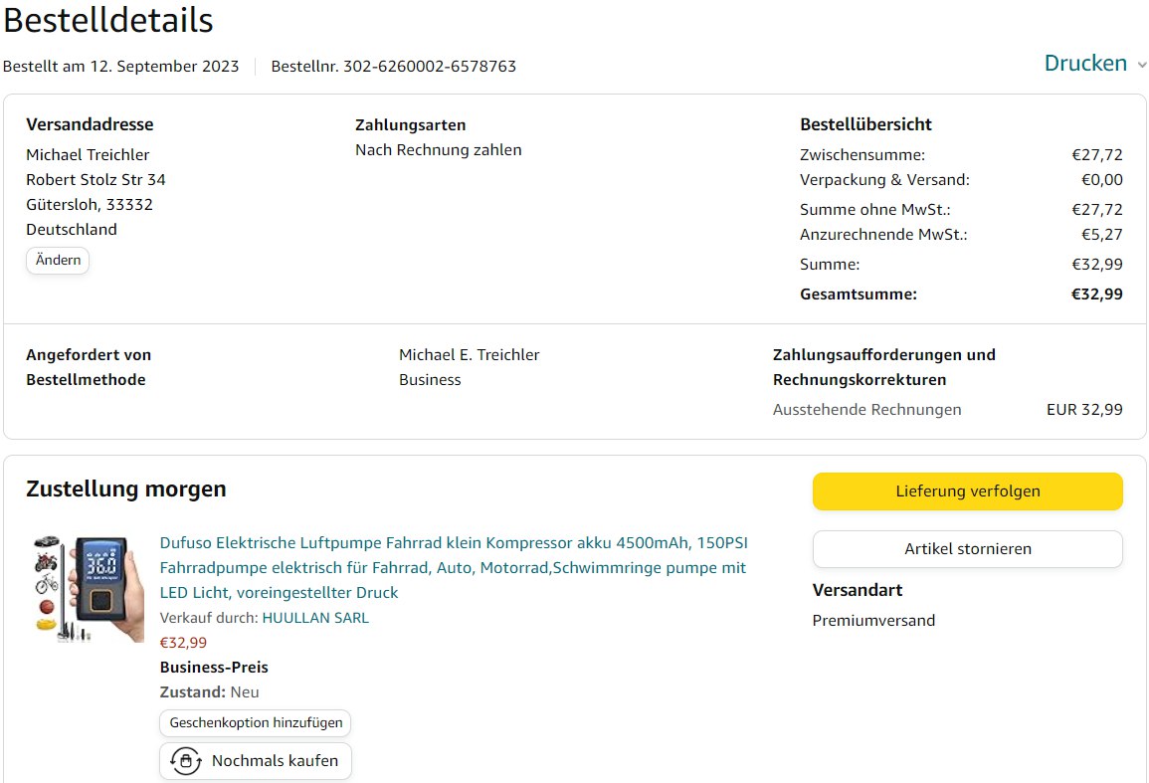Open the air pump product thumbnail
The width and height of the screenshot is (1149, 783).
[88, 588]
